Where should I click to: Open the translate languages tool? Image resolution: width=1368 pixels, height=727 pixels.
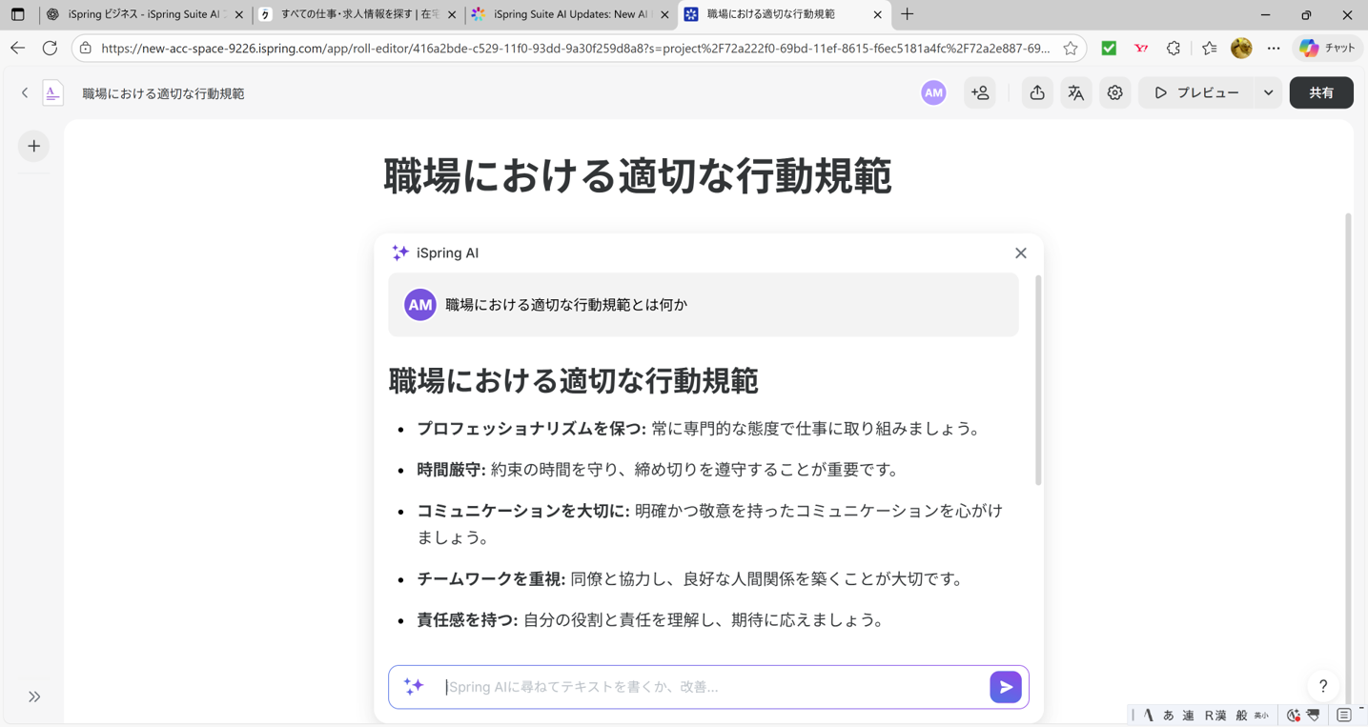pyautogui.click(x=1075, y=92)
